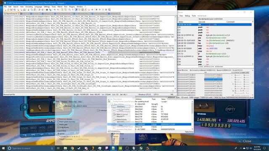
Task: Open the Plugins menu in Notepad++
Action: click(x=72, y=7)
